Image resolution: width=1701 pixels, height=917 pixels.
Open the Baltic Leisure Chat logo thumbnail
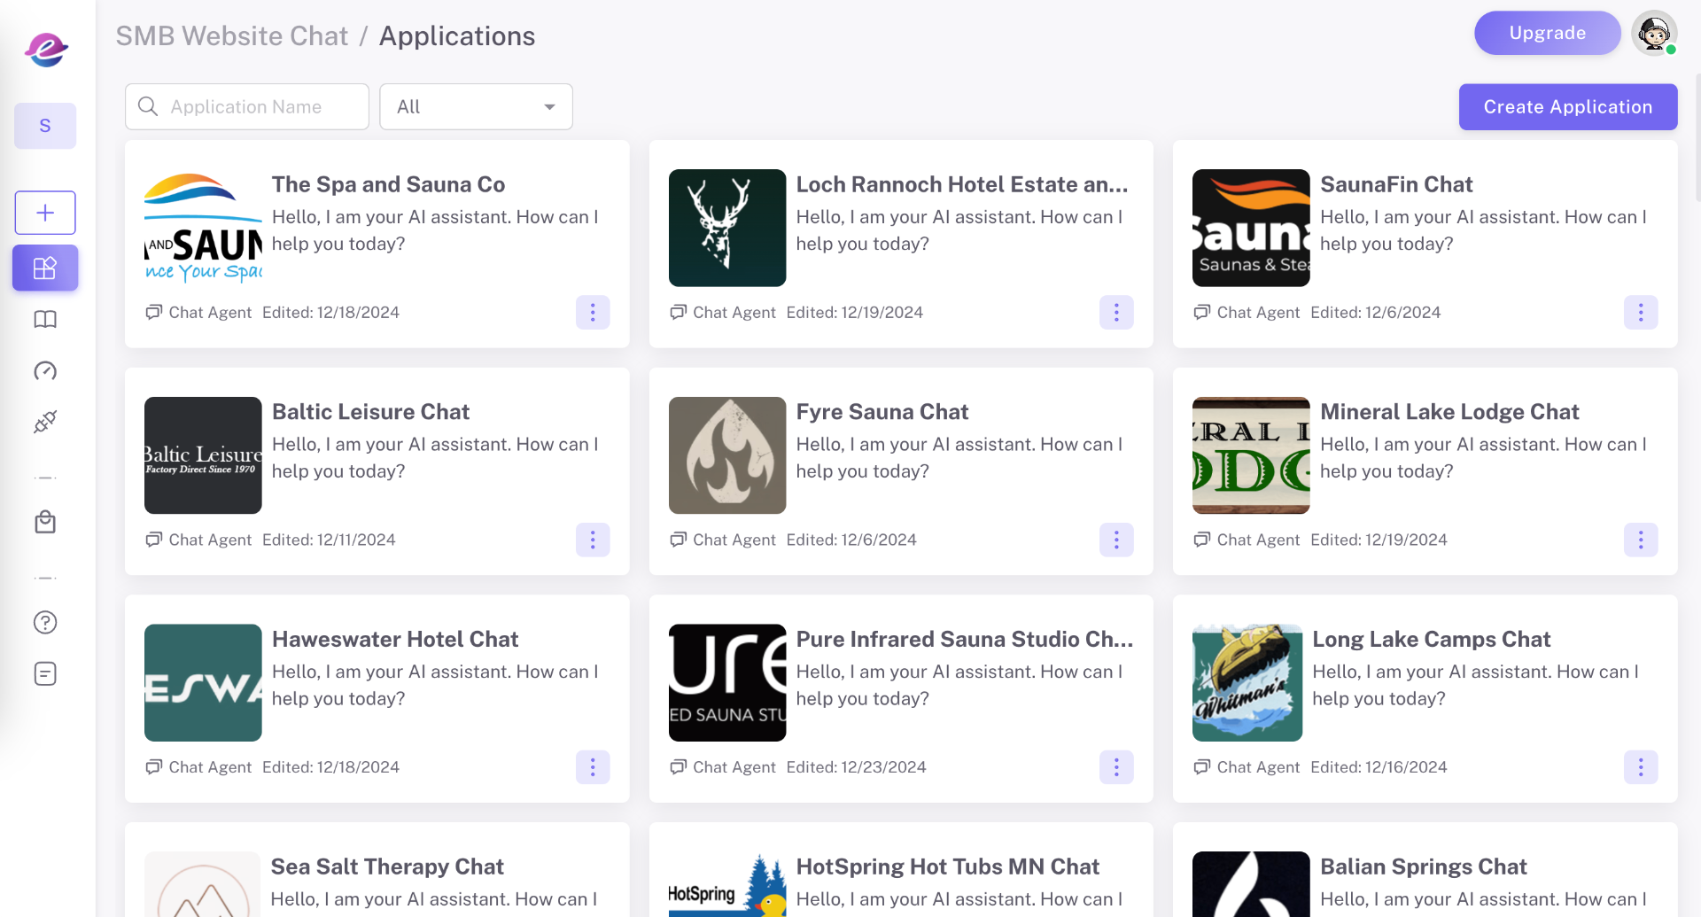203,455
